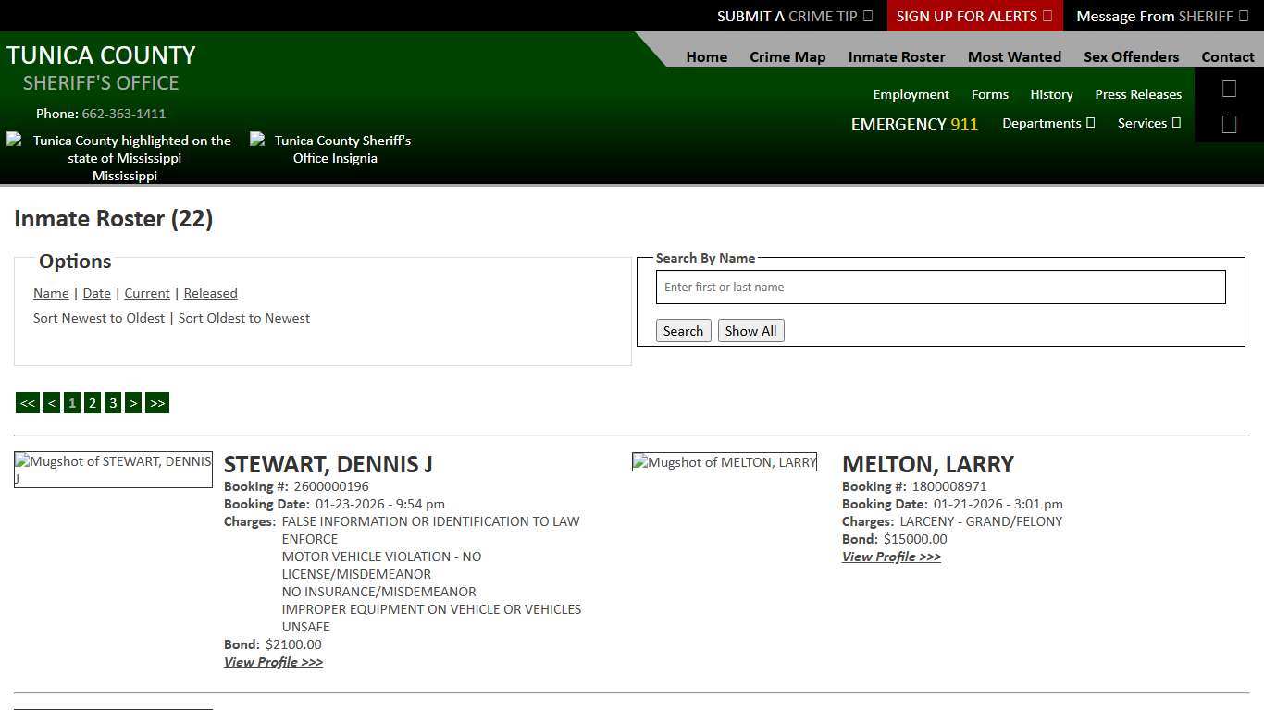Open the Submit a Crime Tip link

(x=794, y=16)
